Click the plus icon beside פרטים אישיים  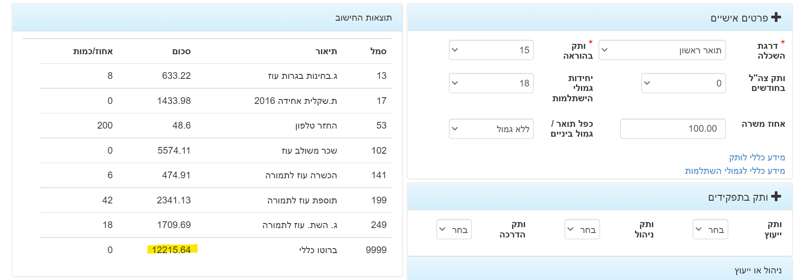[776, 17]
